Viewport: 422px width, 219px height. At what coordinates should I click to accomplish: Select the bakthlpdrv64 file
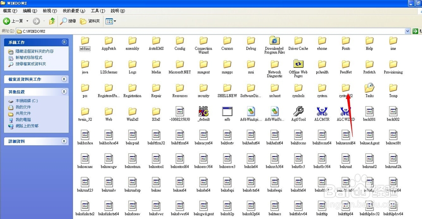[393, 208]
